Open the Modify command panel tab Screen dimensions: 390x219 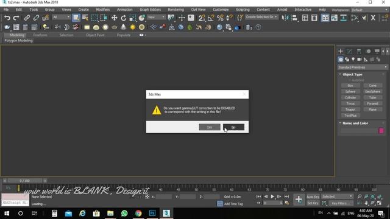(350, 51)
